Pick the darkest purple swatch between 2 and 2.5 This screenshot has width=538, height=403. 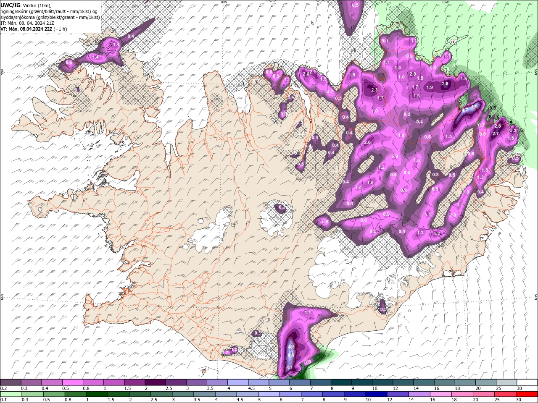(x=155, y=382)
